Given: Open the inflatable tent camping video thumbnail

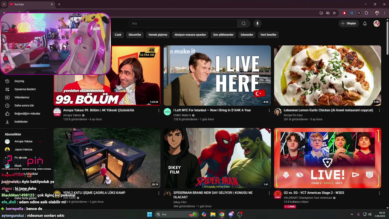Looking at the screenshot, I should click(107, 158).
